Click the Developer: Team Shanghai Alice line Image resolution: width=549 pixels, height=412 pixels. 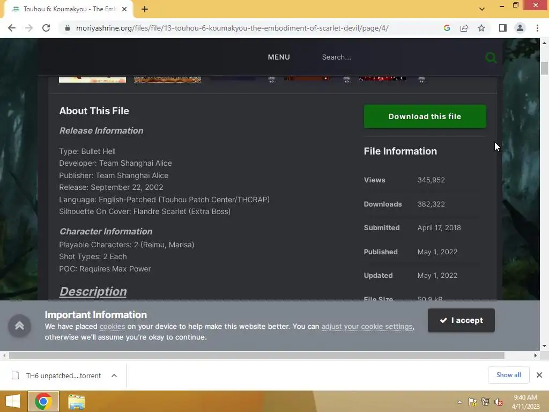pyautogui.click(x=116, y=163)
